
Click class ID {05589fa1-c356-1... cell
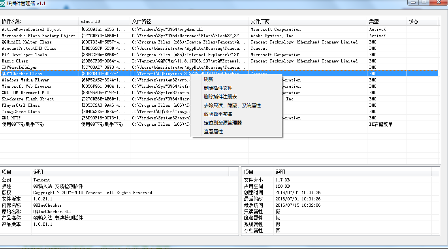point(103,29)
